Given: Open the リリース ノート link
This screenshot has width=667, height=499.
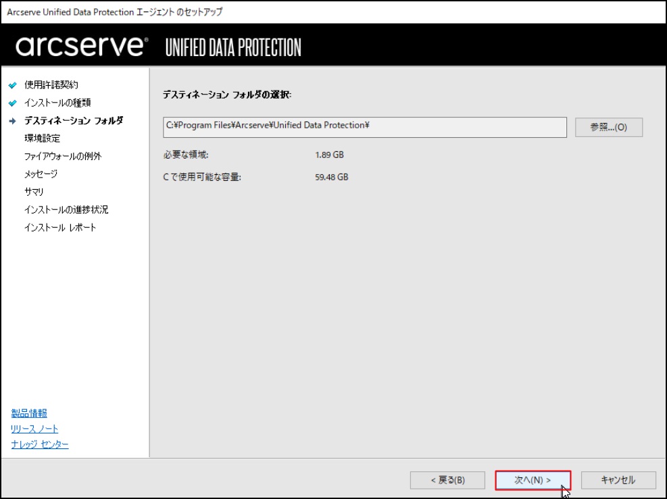Looking at the screenshot, I should pos(34,429).
